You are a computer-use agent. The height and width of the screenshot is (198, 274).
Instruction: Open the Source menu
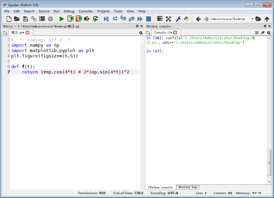pos(44,11)
